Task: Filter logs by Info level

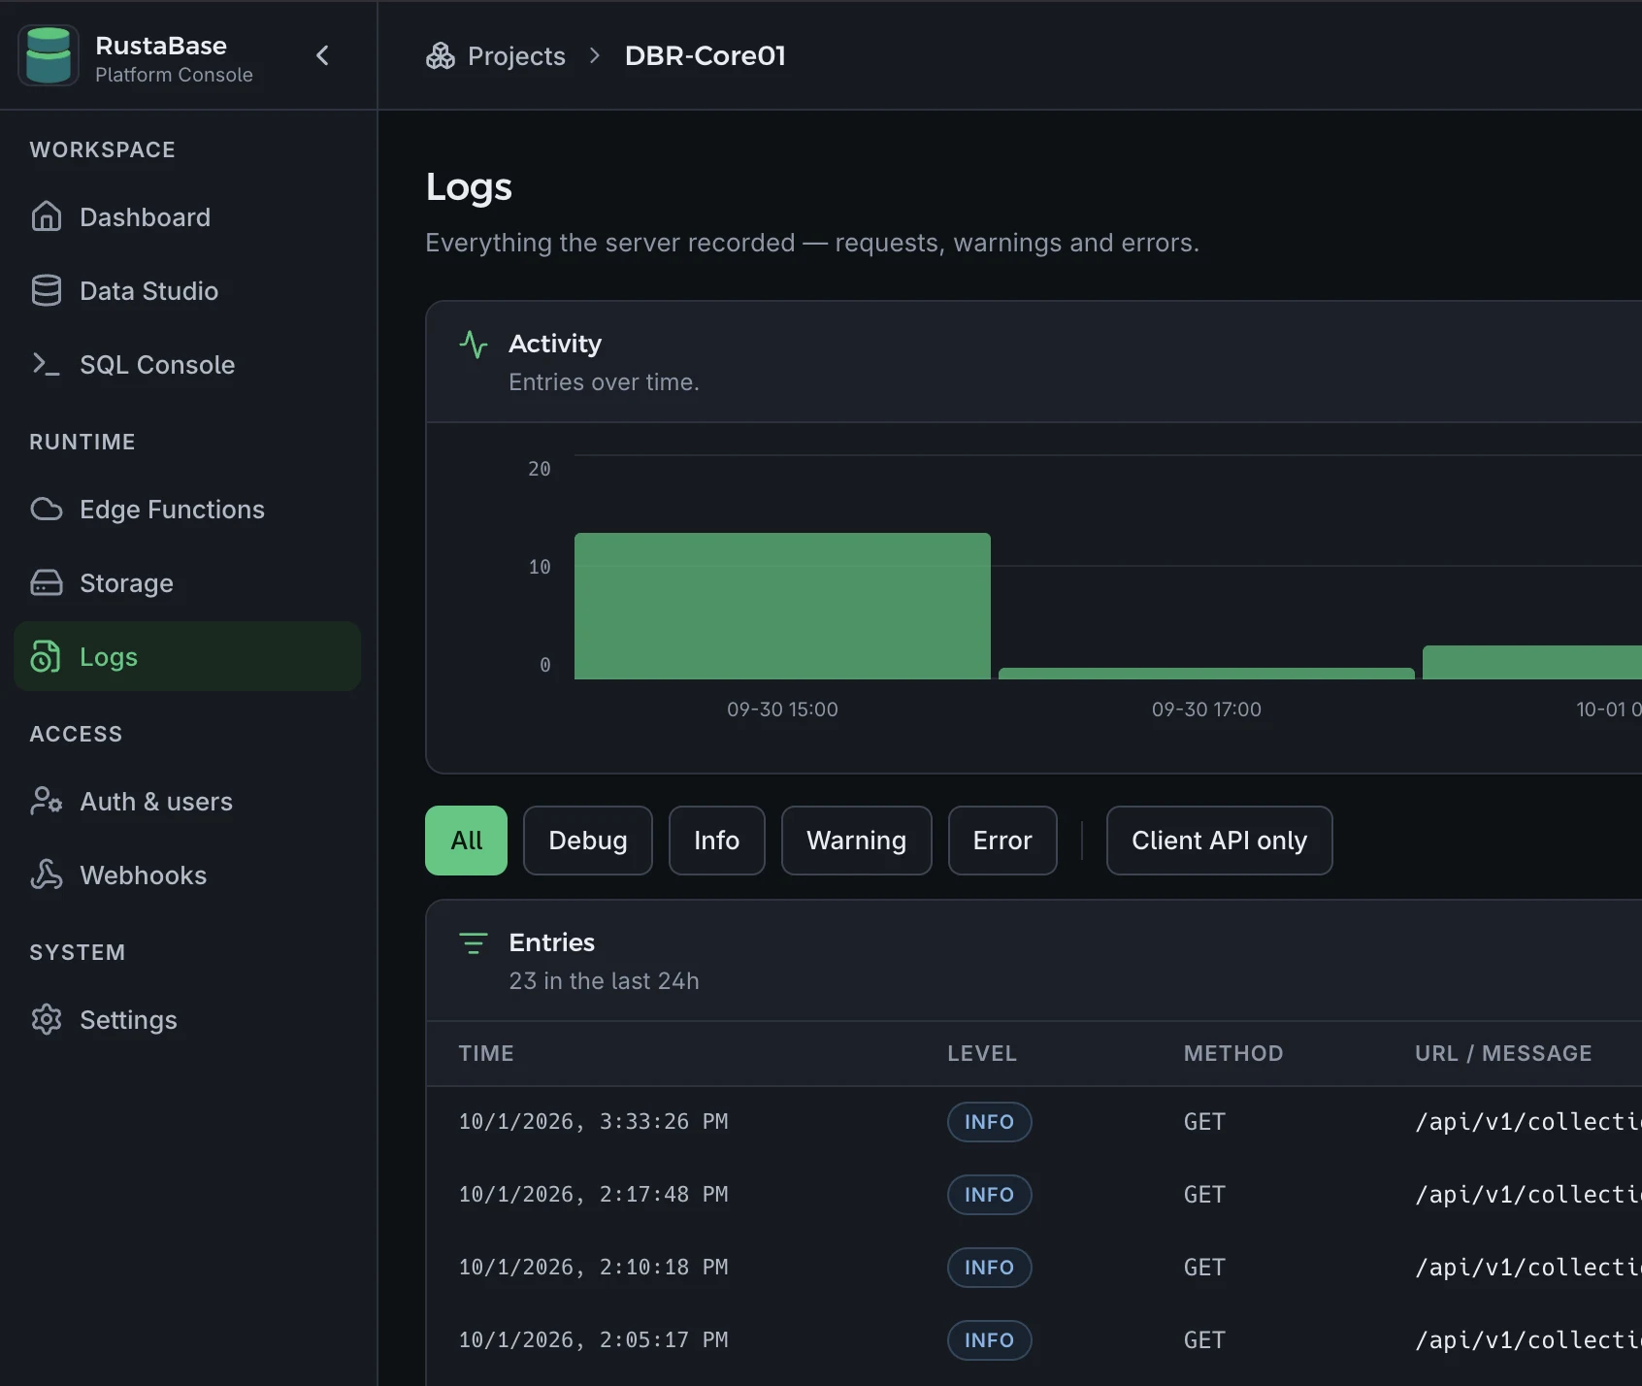Action: [x=717, y=841]
